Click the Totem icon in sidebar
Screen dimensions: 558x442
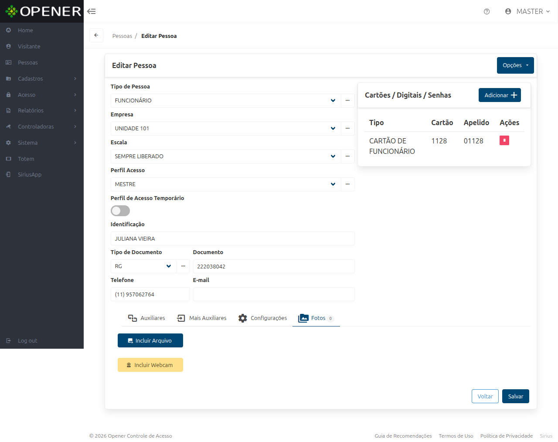pos(8,159)
